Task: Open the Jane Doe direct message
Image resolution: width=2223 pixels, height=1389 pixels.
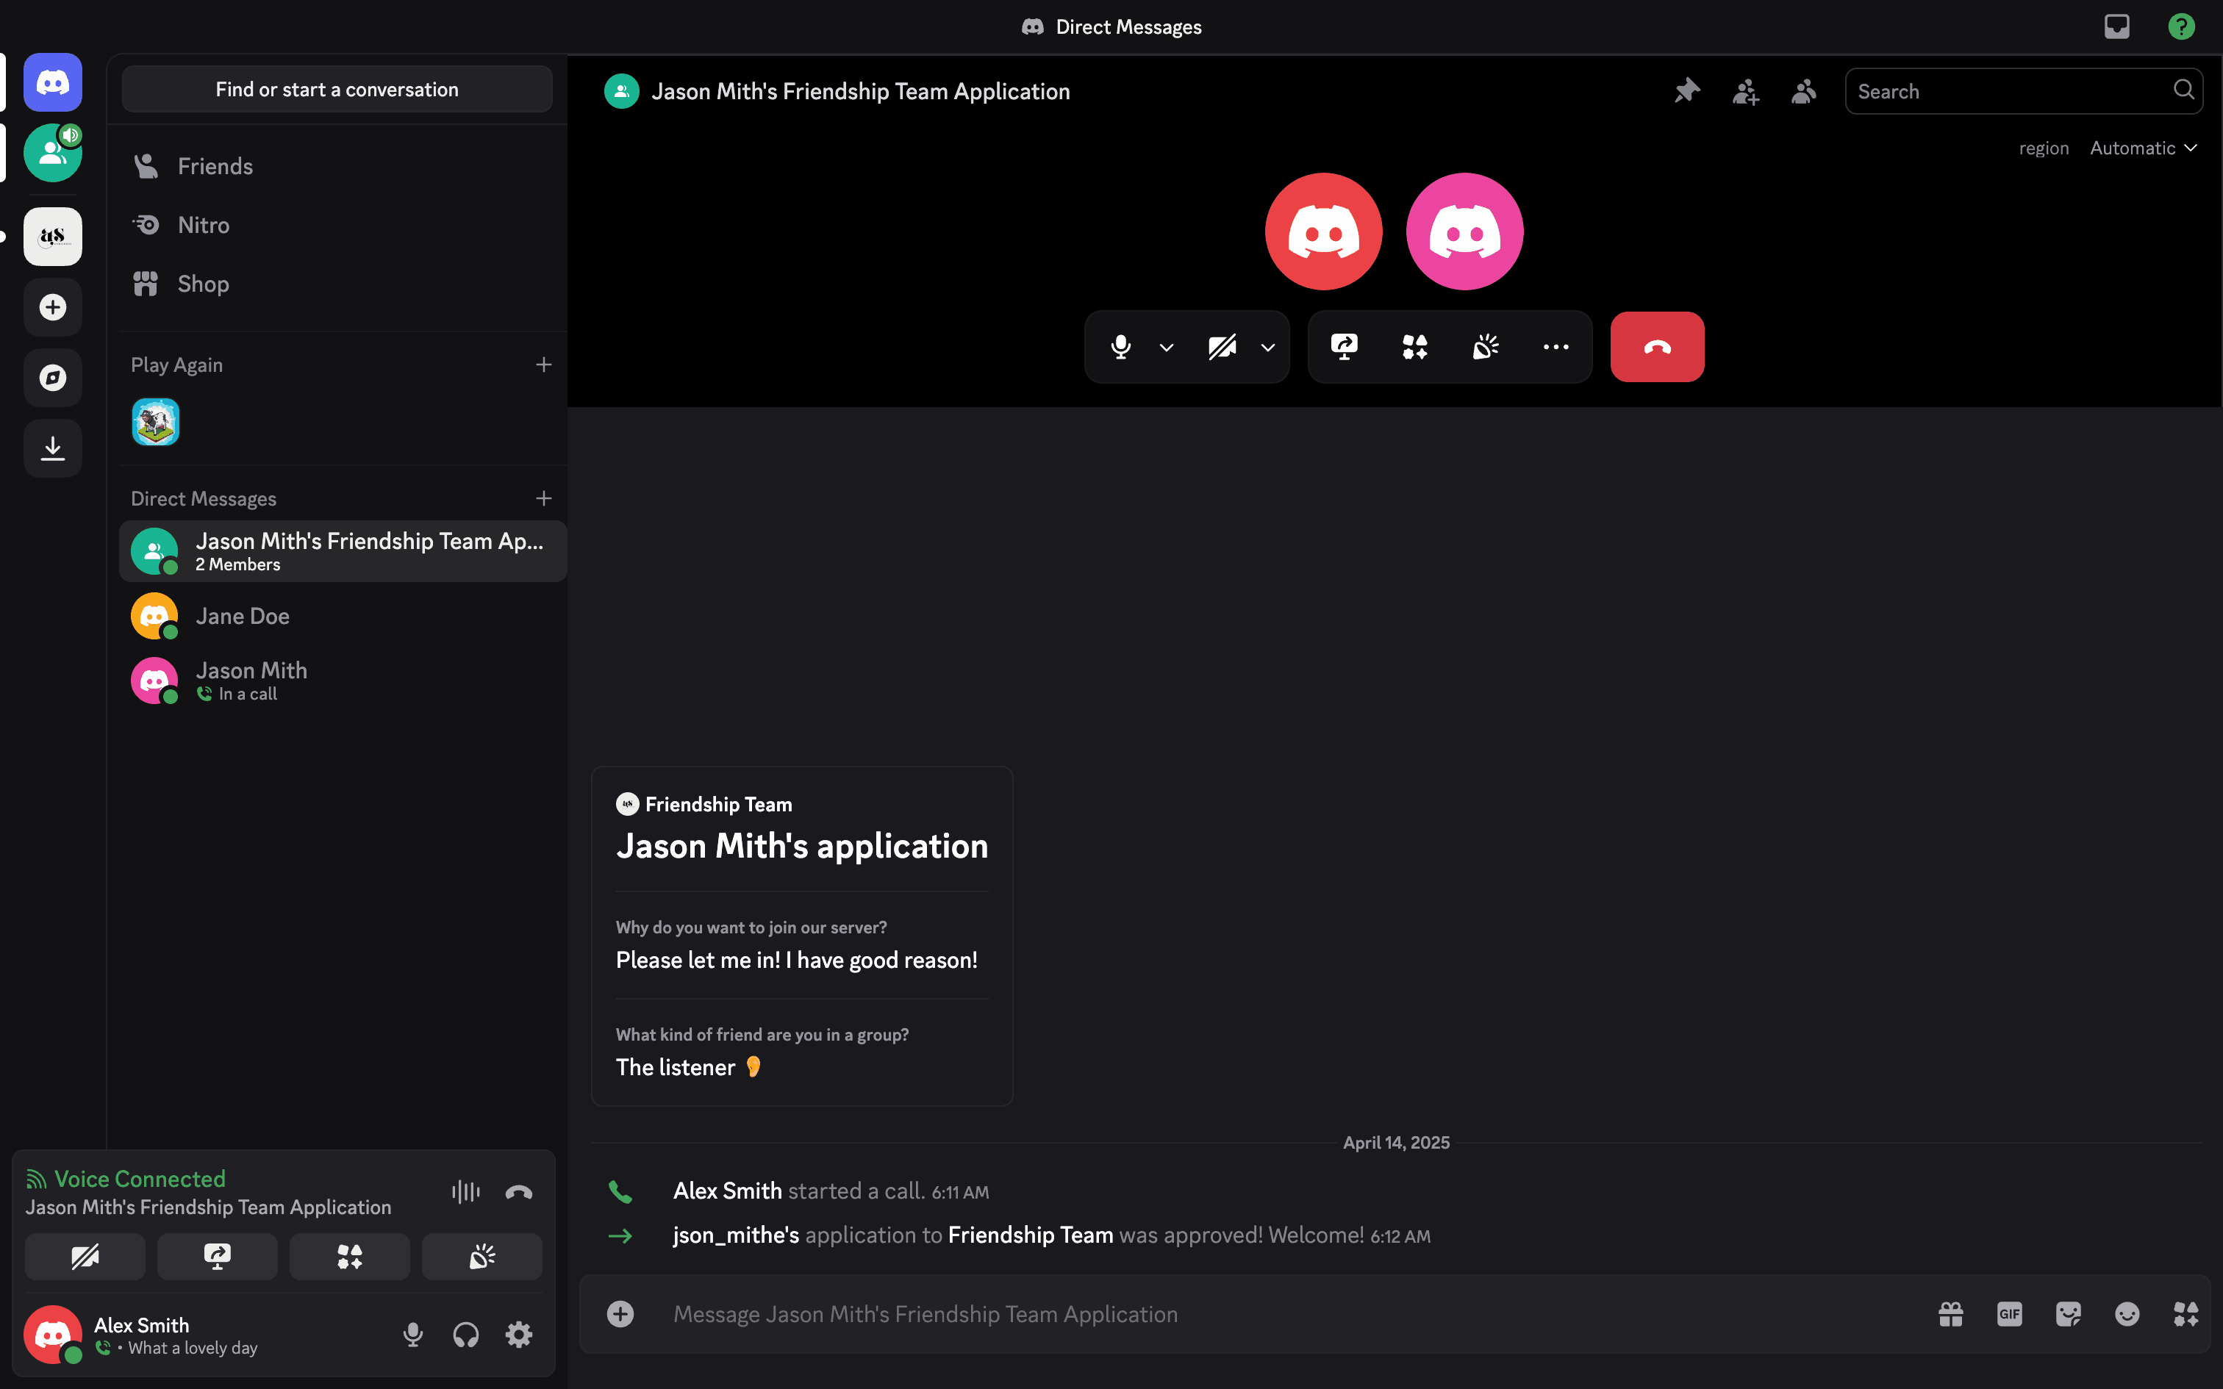Action: coord(243,616)
